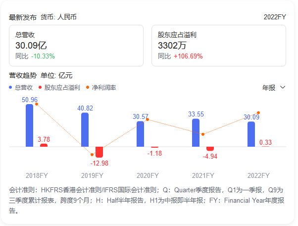Click the chevron arrow beside 年报

point(283,88)
